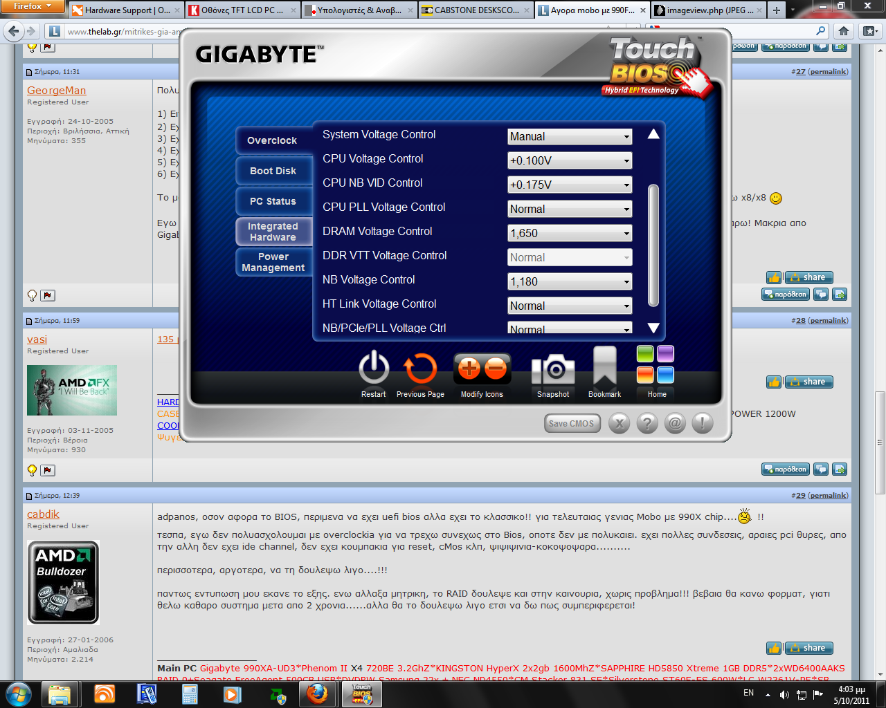Select the Overclock tab in Touch BIOS
This screenshot has width=886, height=708.
pos(272,140)
